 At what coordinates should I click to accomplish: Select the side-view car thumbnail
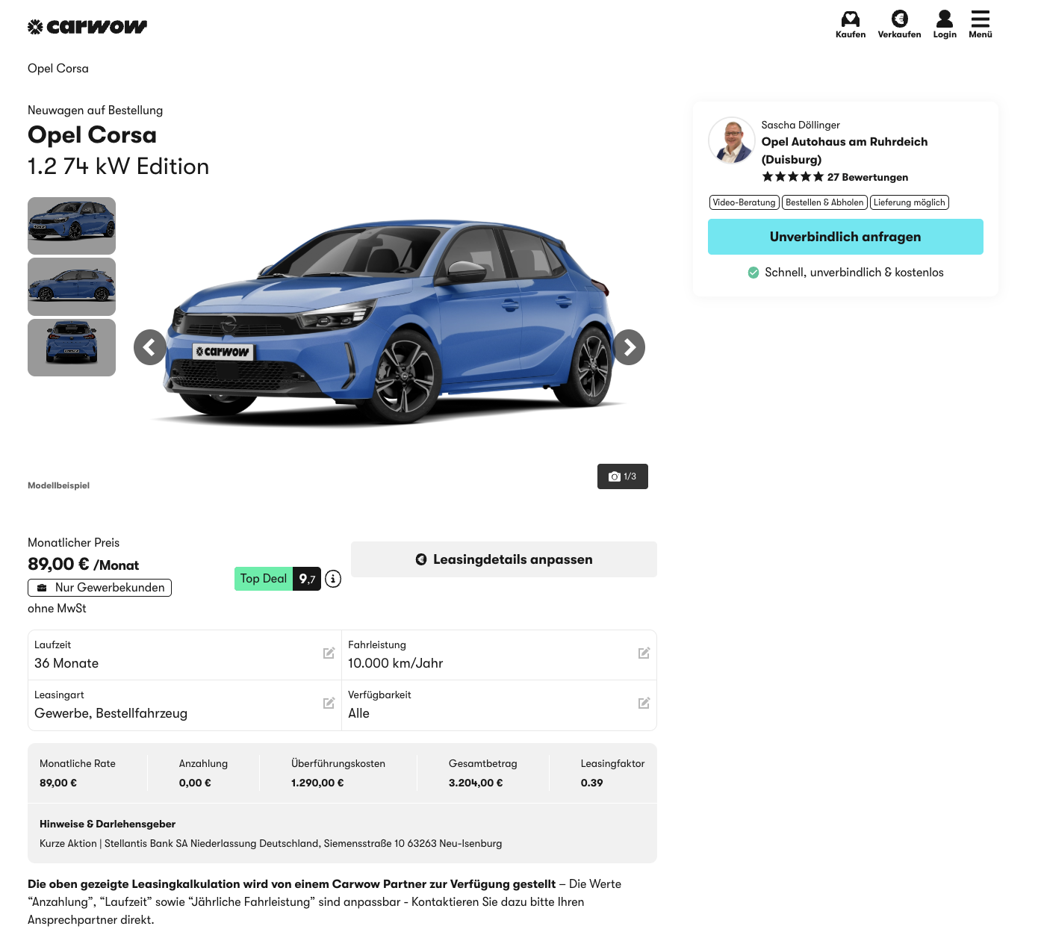[72, 287]
